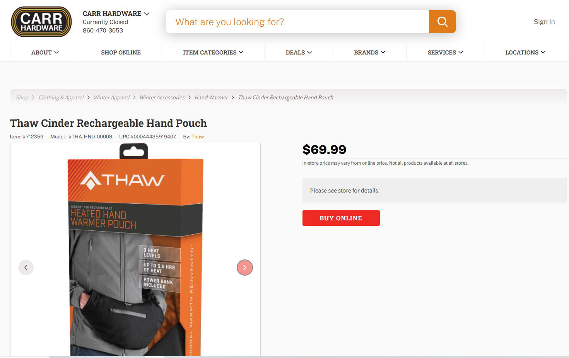This screenshot has width=569, height=358.
Task: Go to Shop Online
Action: pyautogui.click(x=121, y=52)
